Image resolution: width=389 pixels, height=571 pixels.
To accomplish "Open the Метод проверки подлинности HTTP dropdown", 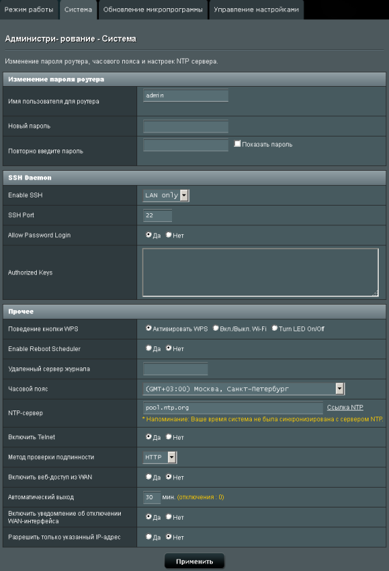I will [x=160, y=458].
